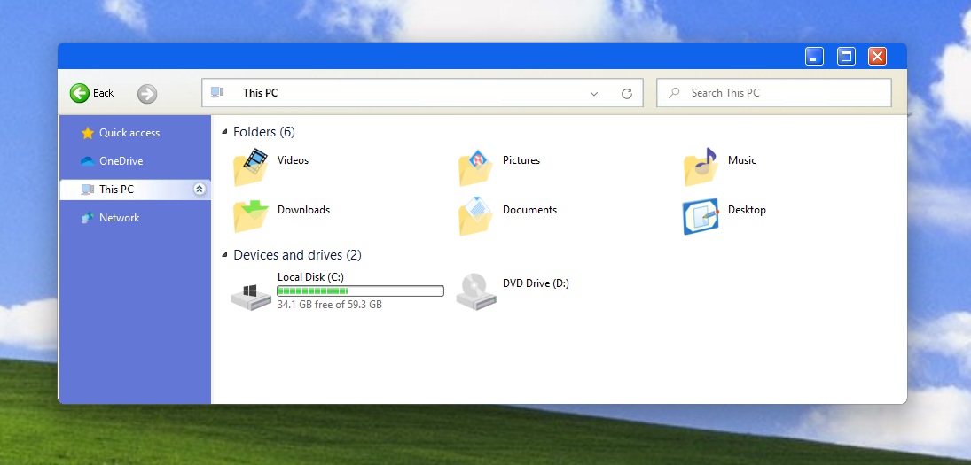Select Quick access in the sidebar
This screenshot has width=971, height=465.
coord(129,133)
